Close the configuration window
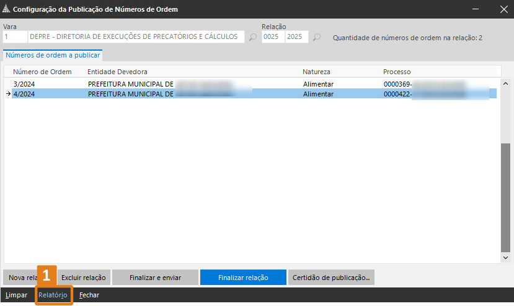Image resolution: width=514 pixels, height=306 pixels. (504, 9)
